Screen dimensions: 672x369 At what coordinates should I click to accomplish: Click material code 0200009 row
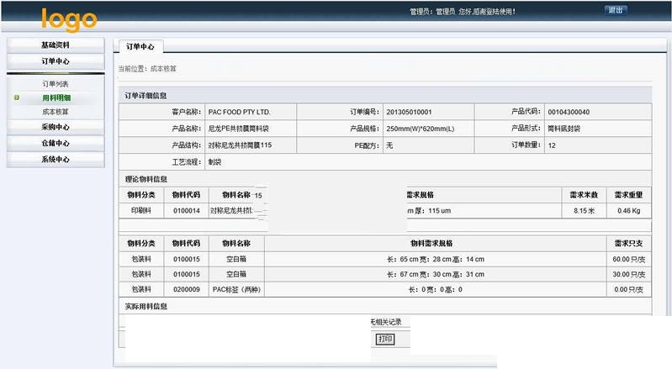186,289
